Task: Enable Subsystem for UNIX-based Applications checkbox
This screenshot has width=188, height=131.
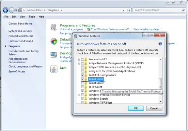Action: (83, 71)
